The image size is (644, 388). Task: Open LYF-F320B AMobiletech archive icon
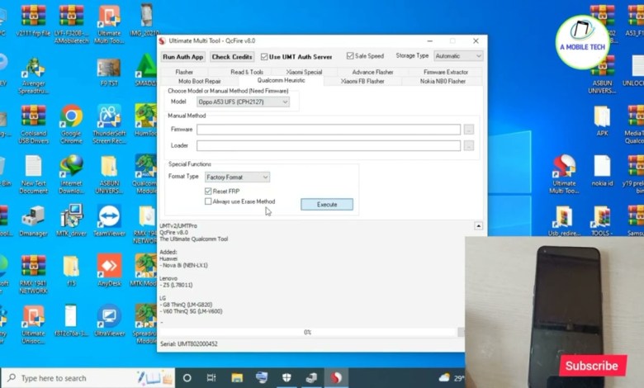click(x=72, y=22)
